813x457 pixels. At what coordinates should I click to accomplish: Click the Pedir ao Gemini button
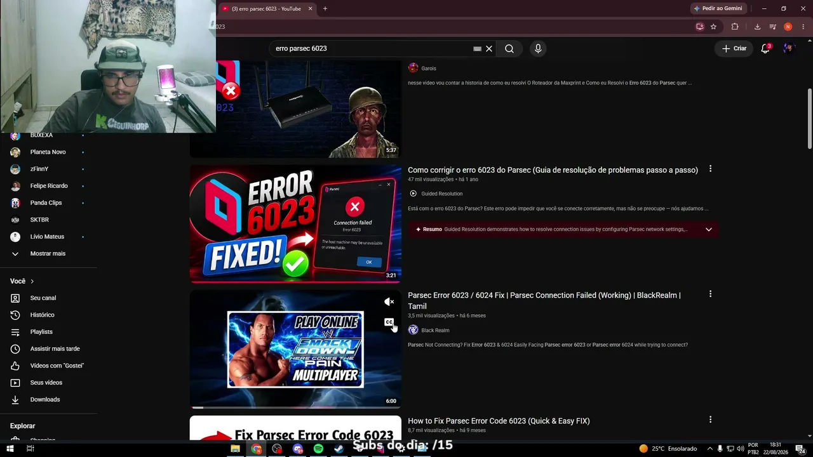pos(718,8)
